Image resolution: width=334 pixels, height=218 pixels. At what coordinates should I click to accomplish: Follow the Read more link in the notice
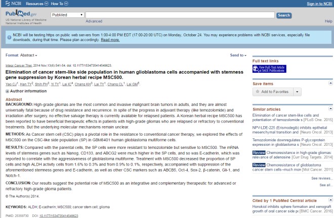[x=110, y=40]
